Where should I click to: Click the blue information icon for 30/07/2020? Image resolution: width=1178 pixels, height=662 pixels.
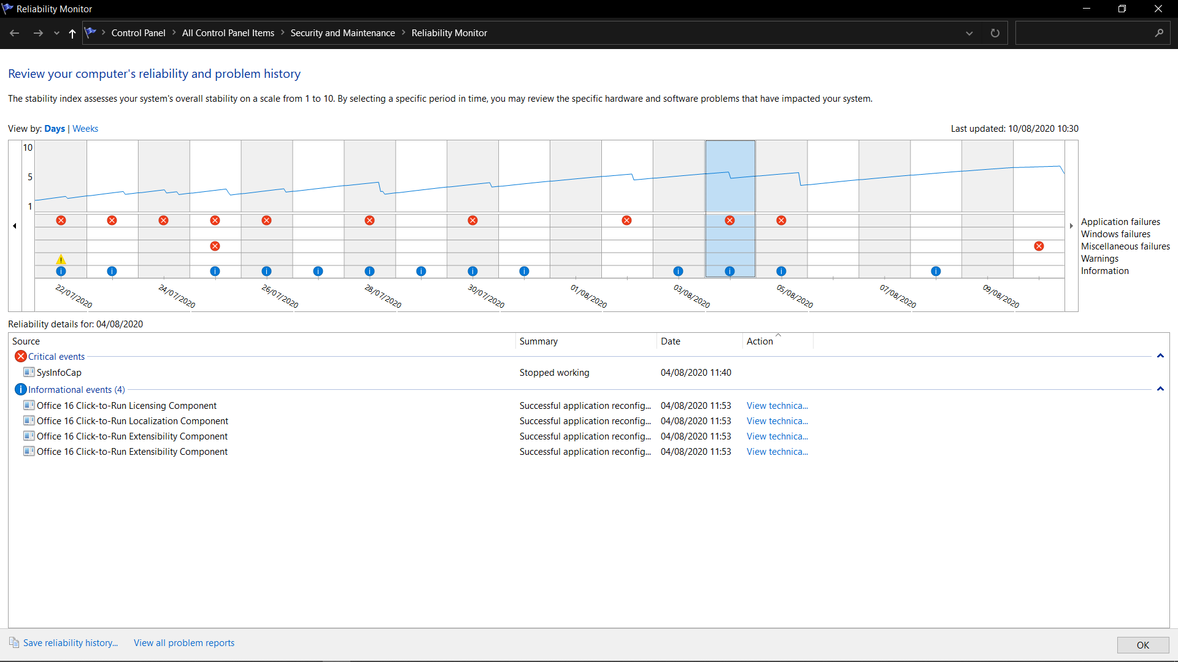[472, 272]
